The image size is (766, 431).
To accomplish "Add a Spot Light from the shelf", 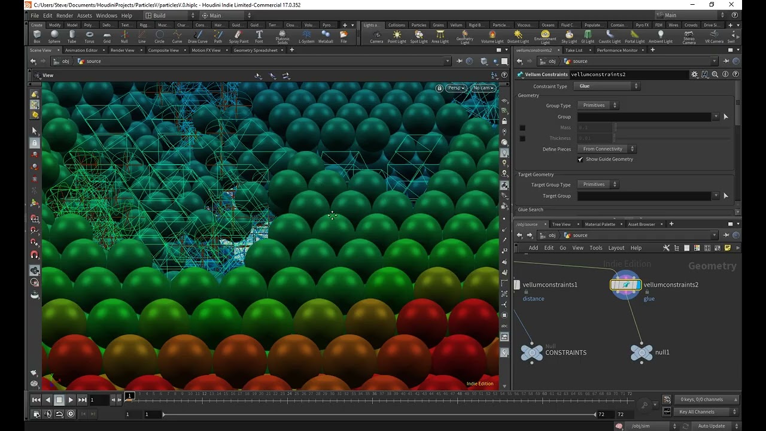I will 419,37.
